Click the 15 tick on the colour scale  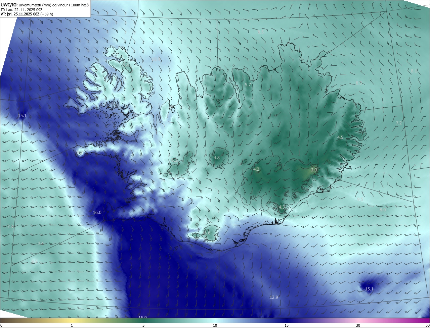[x=287, y=325]
